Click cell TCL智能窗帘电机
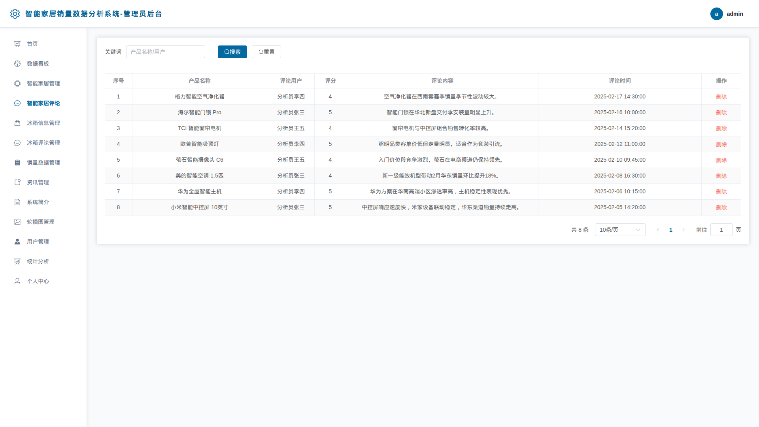The width and height of the screenshot is (759, 427). [x=199, y=128]
